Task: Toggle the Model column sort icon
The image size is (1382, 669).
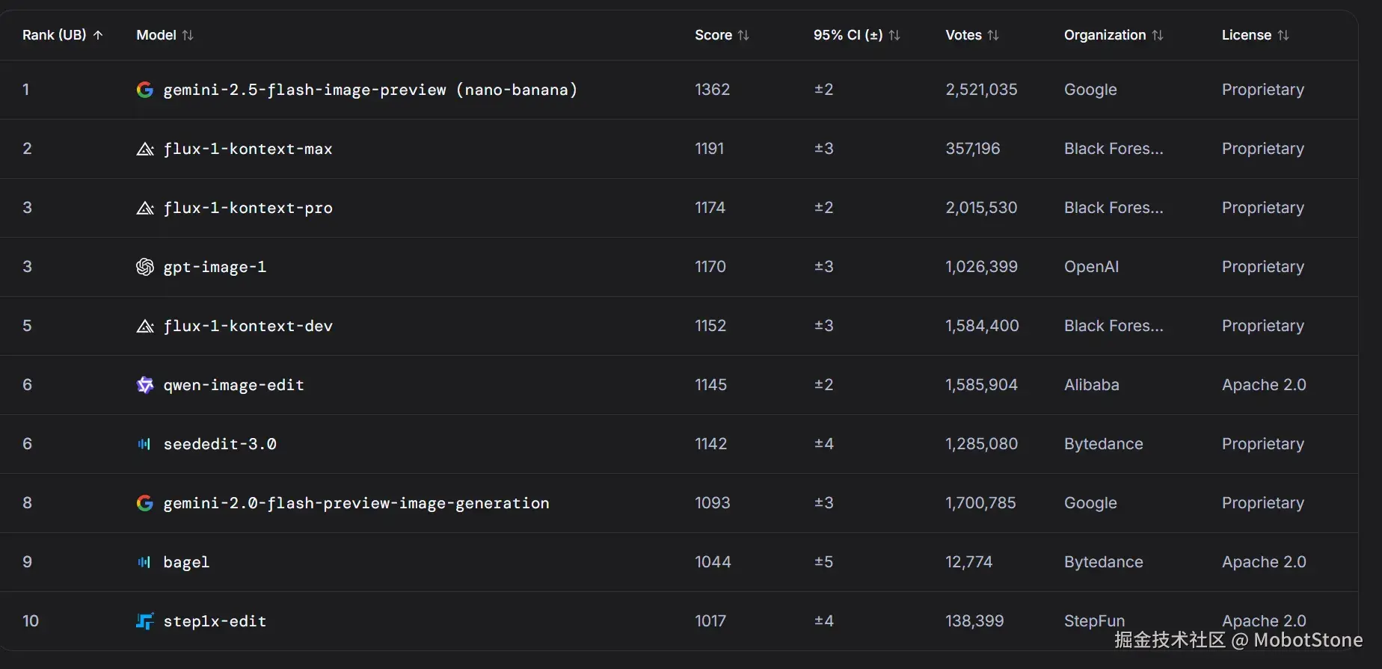Action: point(188,35)
